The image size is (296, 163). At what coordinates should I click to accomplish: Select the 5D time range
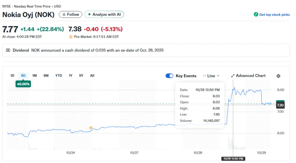pos(23,76)
